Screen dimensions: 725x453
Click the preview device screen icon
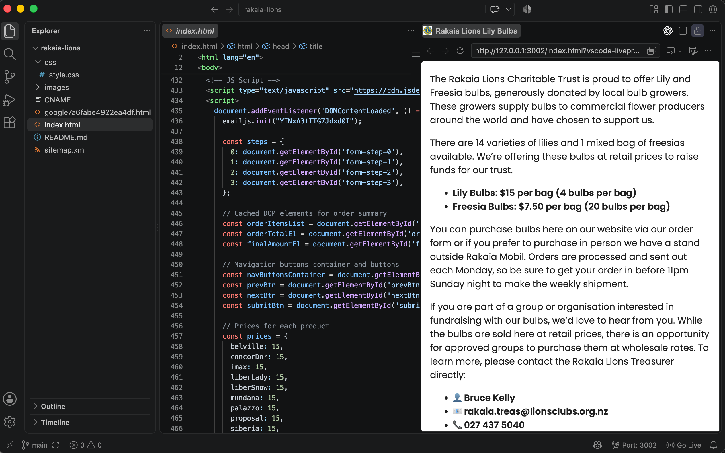[670, 51]
